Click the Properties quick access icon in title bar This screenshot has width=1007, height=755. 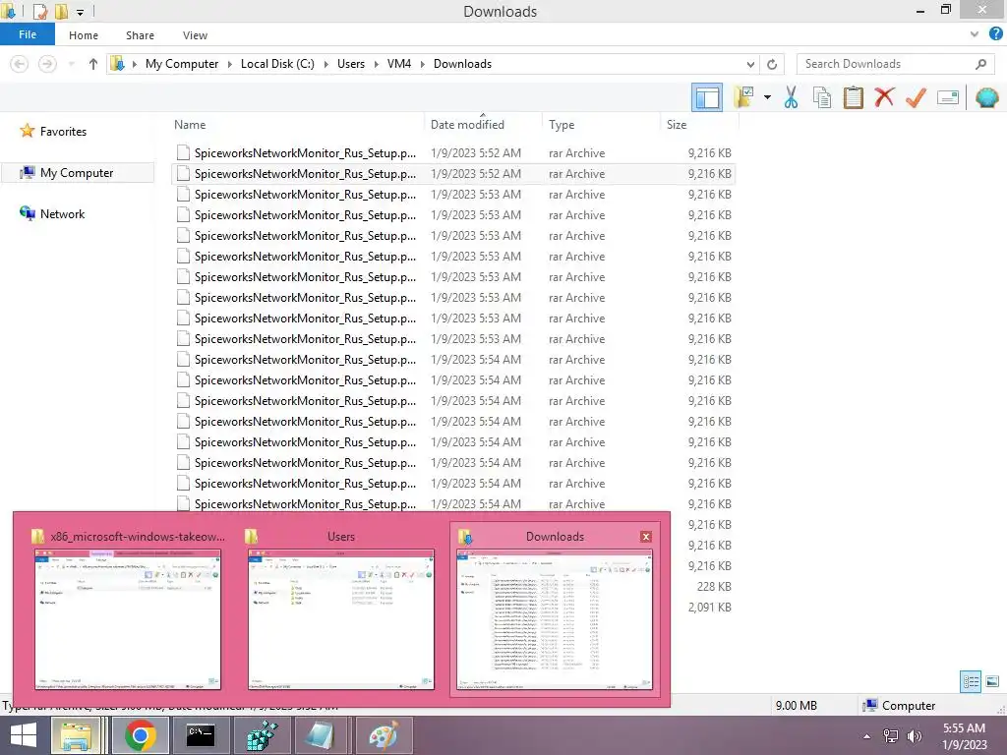(x=39, y=11)
